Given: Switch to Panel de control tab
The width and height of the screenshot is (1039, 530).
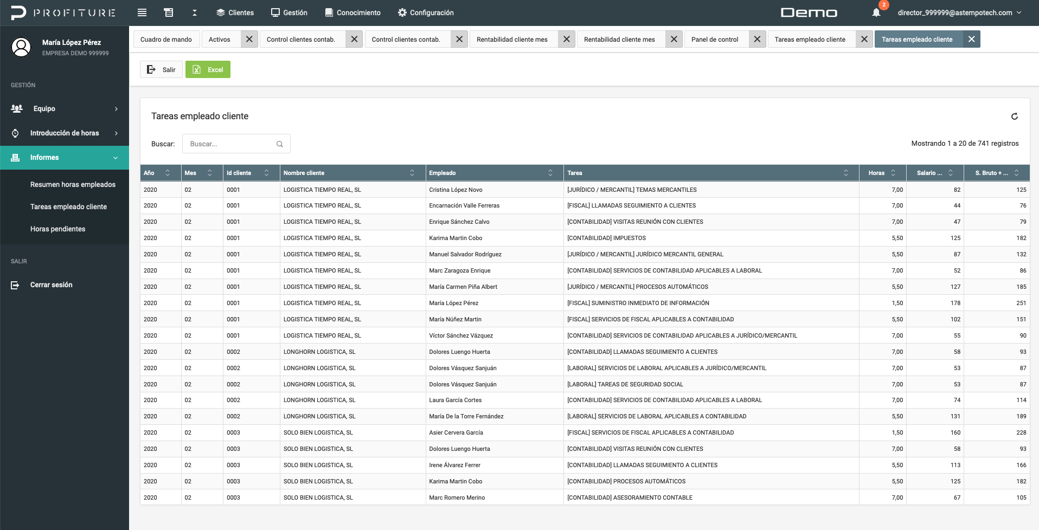Looking at the screenshot, I should tap(715, 39).
